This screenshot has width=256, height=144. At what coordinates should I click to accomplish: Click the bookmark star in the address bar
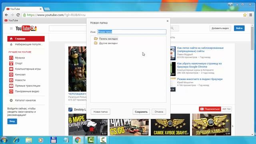pos(245,15)
